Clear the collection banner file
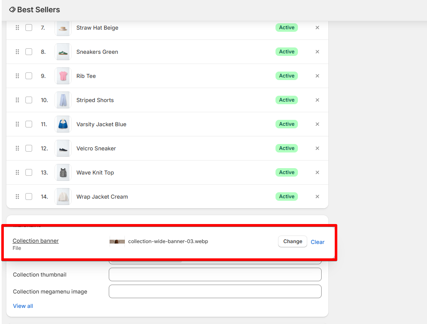The image size is (427, 324). pos(317,242)
